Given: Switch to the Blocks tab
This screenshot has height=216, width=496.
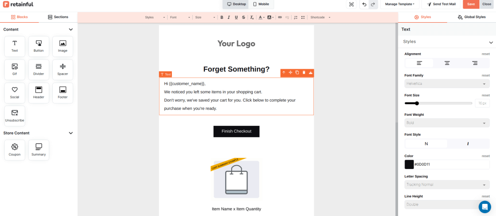Looking at the screenshot, I should 19,17.
